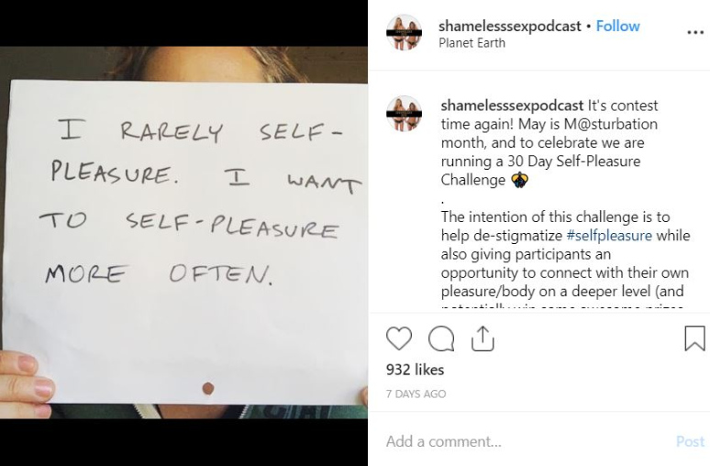Focus the Add a comment field

pyautogui.click(x=526, y=441)
